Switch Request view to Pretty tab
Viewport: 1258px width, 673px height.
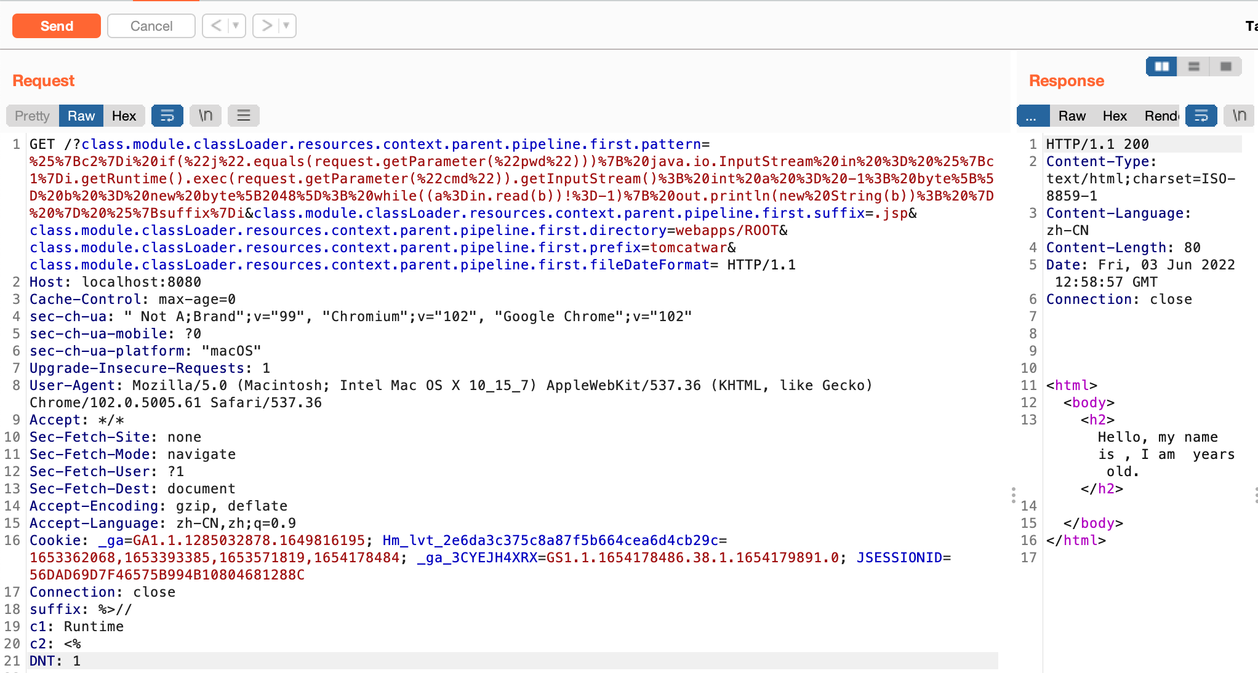[x=32, y=116]
